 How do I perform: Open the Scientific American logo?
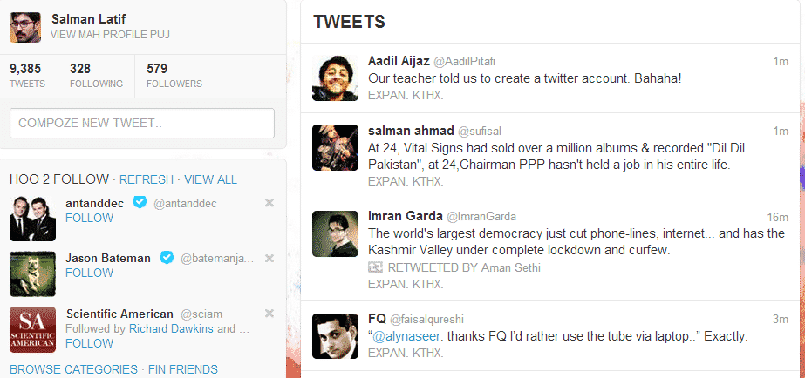(x=33, y=329)
